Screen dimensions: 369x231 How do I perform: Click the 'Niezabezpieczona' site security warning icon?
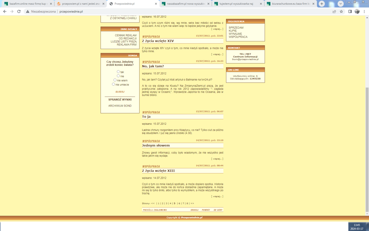[x=28, y=11]
